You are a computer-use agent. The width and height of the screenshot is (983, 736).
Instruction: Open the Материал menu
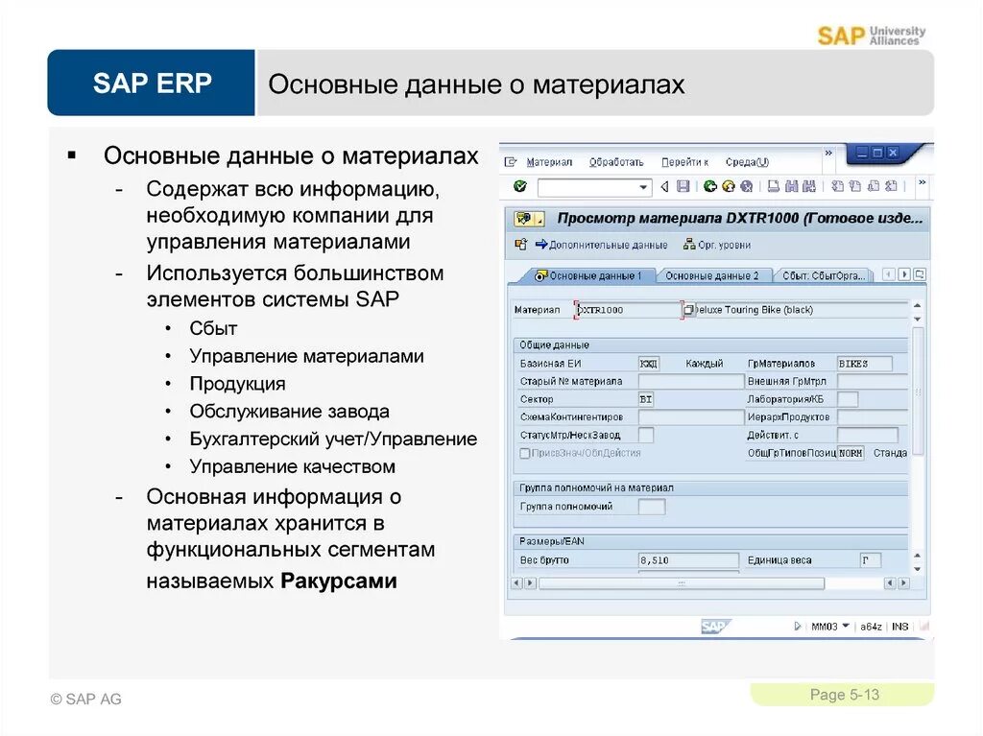[549, 162]
